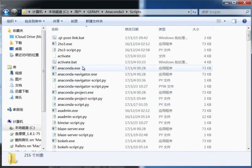
Task: Open 下载 folder in the sidebar
Action: click(x=15, y=43)
